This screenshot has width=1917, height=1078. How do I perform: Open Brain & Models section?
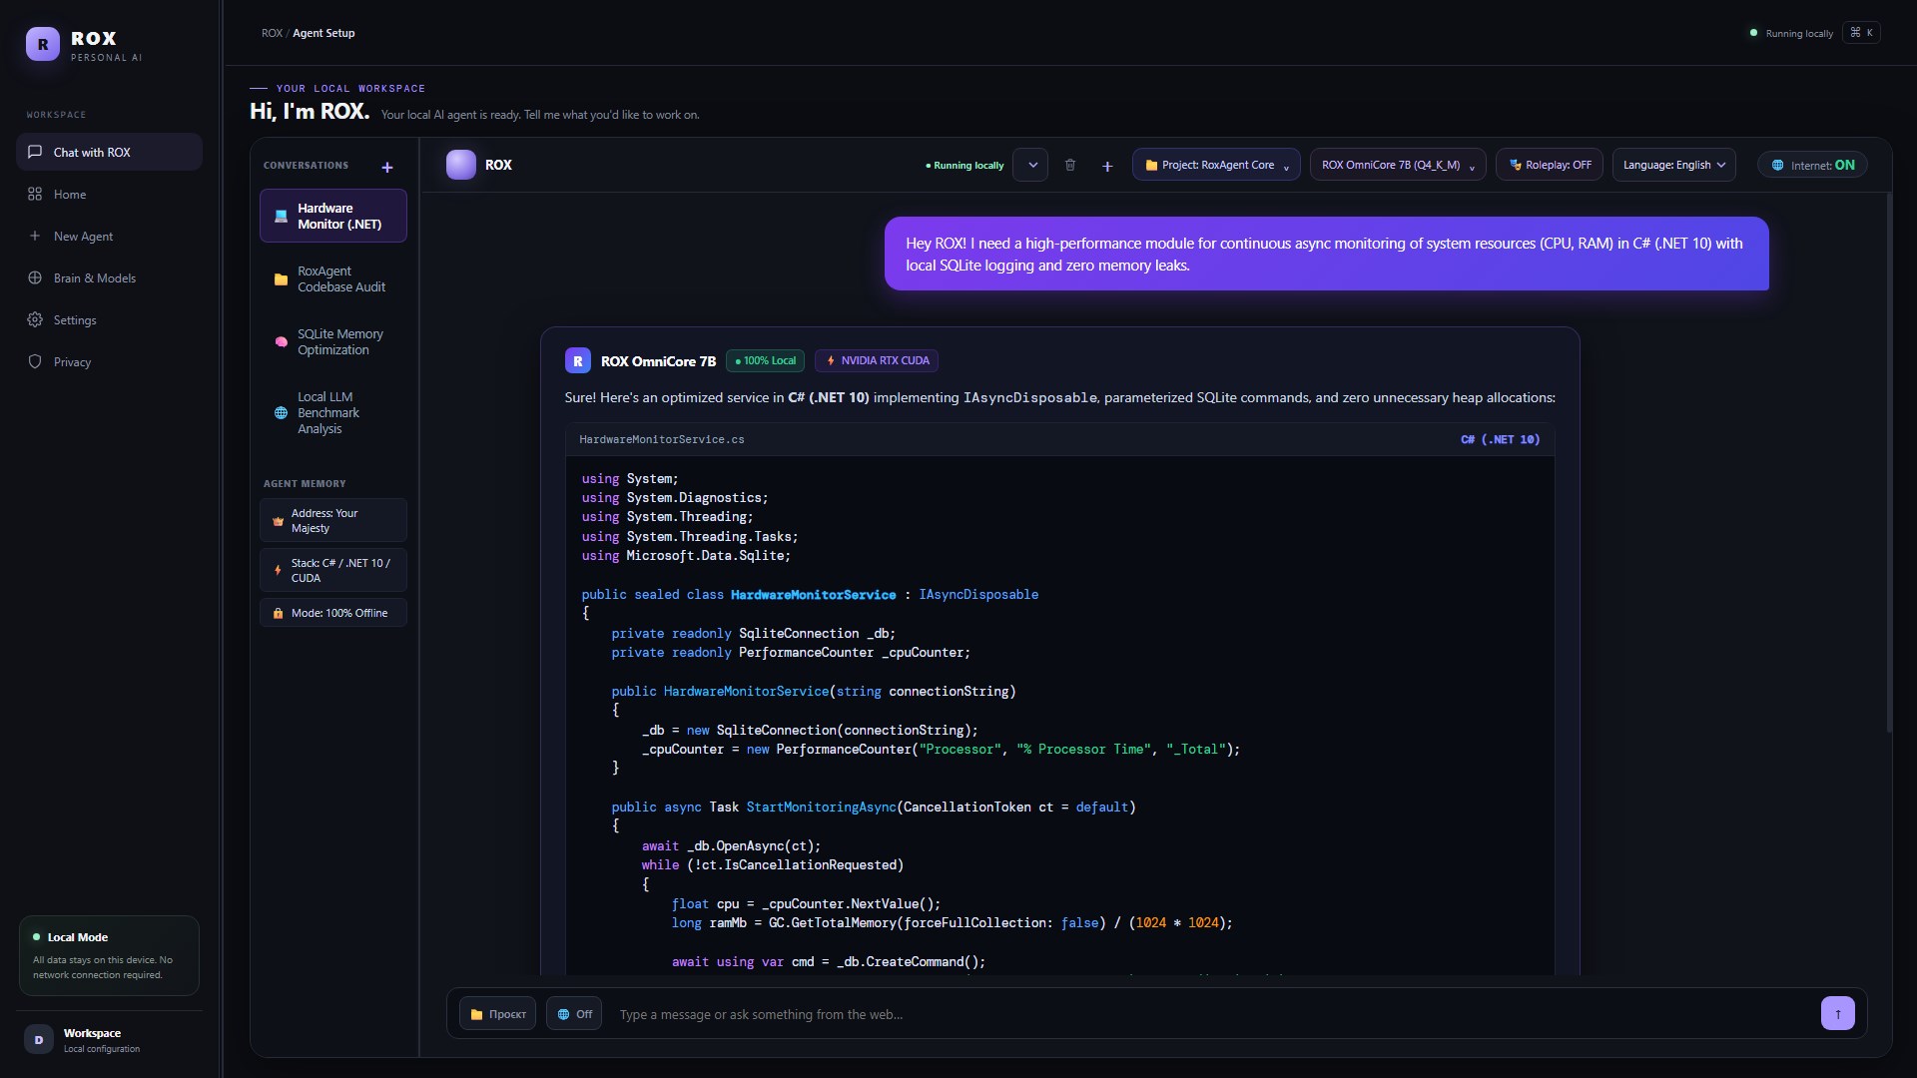tap(109, 278)
